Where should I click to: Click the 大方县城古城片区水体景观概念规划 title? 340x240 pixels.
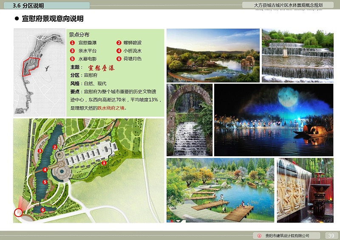(293, 6)
